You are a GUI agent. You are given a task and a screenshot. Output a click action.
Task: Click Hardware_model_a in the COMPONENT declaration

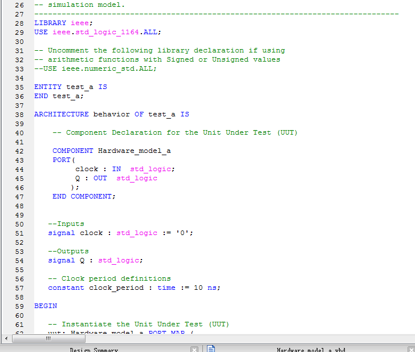pos(135,151)
